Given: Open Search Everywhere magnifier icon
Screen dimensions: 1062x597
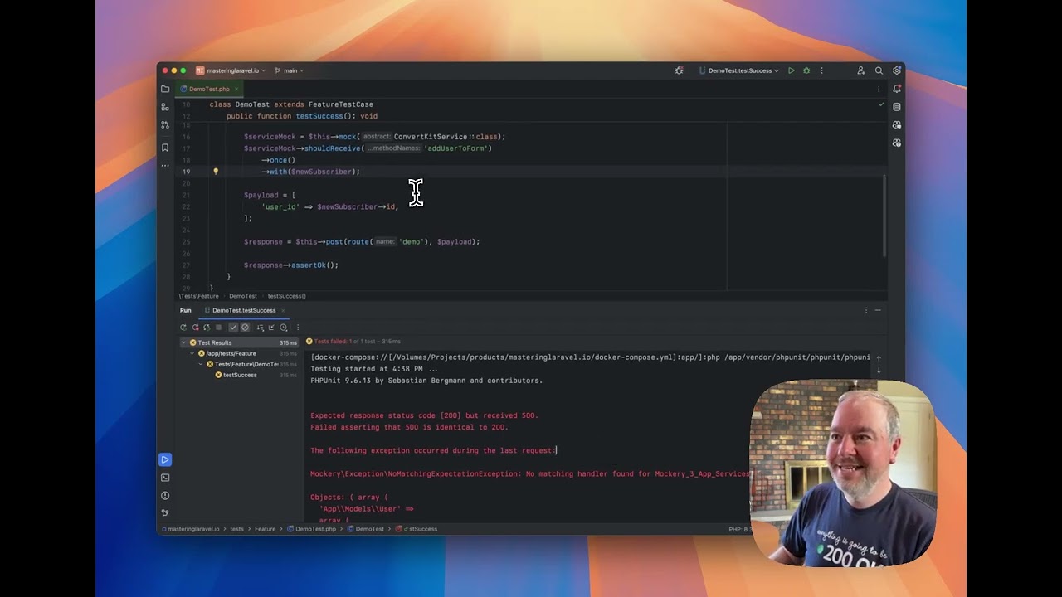Looking at the screenshot, I should click(879, 70).
